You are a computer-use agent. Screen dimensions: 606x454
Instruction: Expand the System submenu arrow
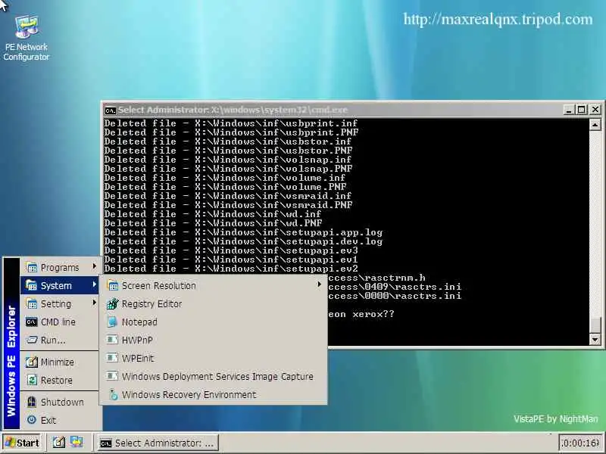(x=94, y=285)
